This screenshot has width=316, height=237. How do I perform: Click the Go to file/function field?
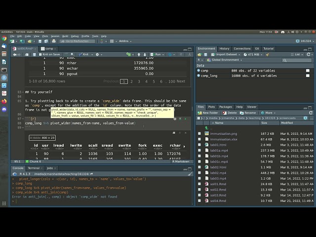pyautogui.click(x=78, y=41)
